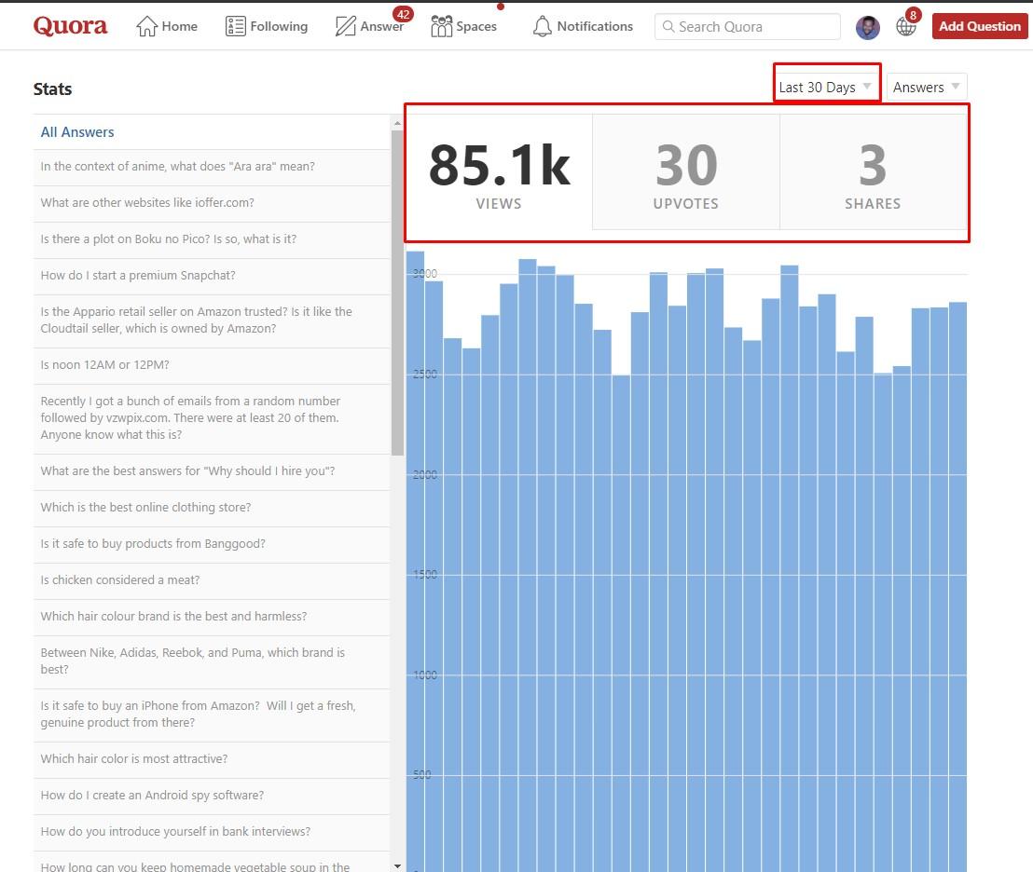Viewport: 1033px width, 872px height.
Task: Expand the Last 30 Days chevron arrow
Action: pyautogui.click(x=868, y=86)
